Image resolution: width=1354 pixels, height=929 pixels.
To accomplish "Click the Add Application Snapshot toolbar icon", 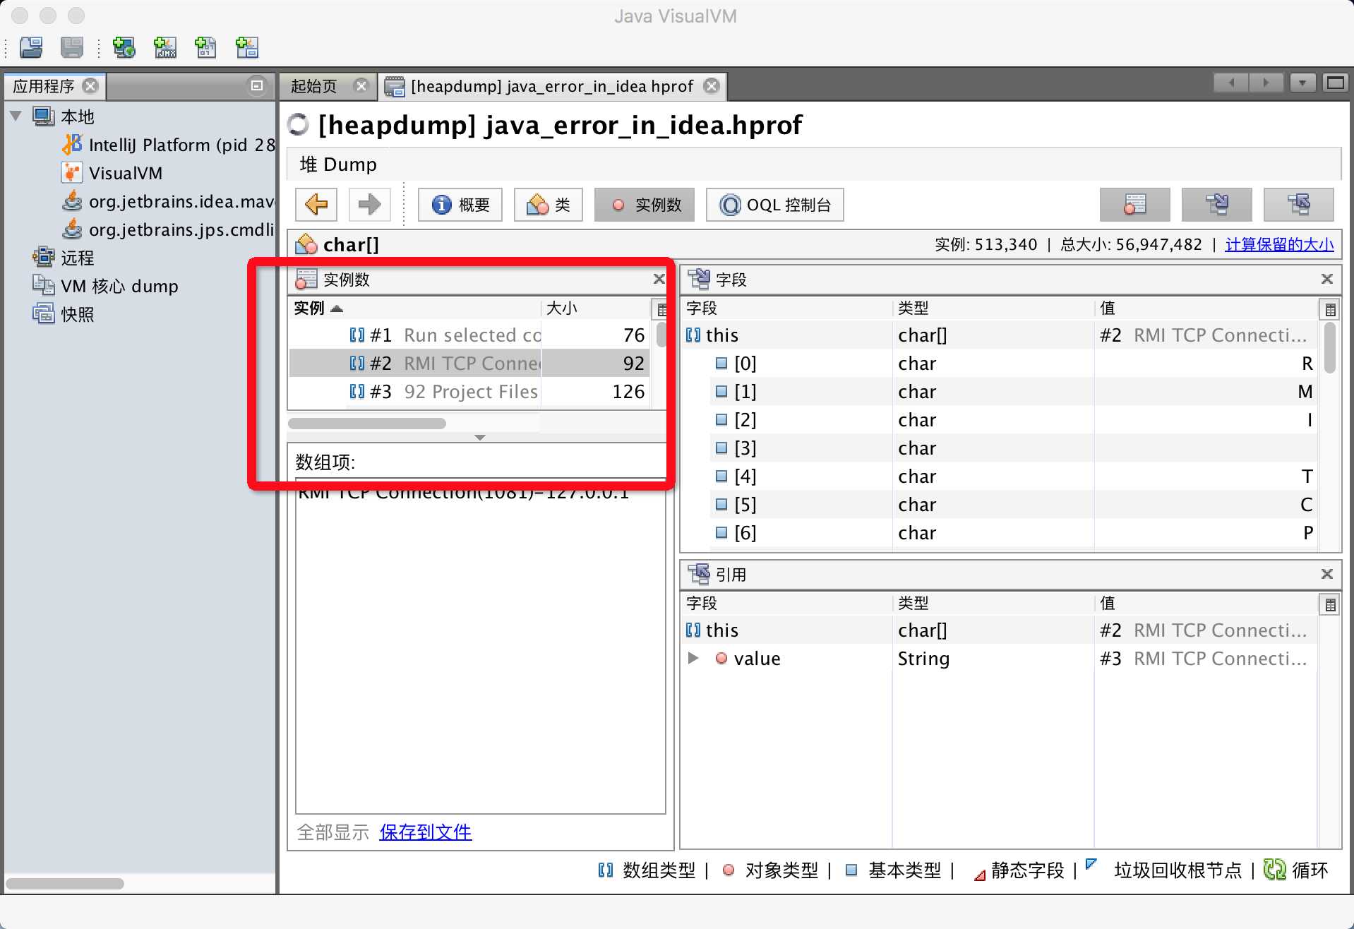I will (247, 47).
